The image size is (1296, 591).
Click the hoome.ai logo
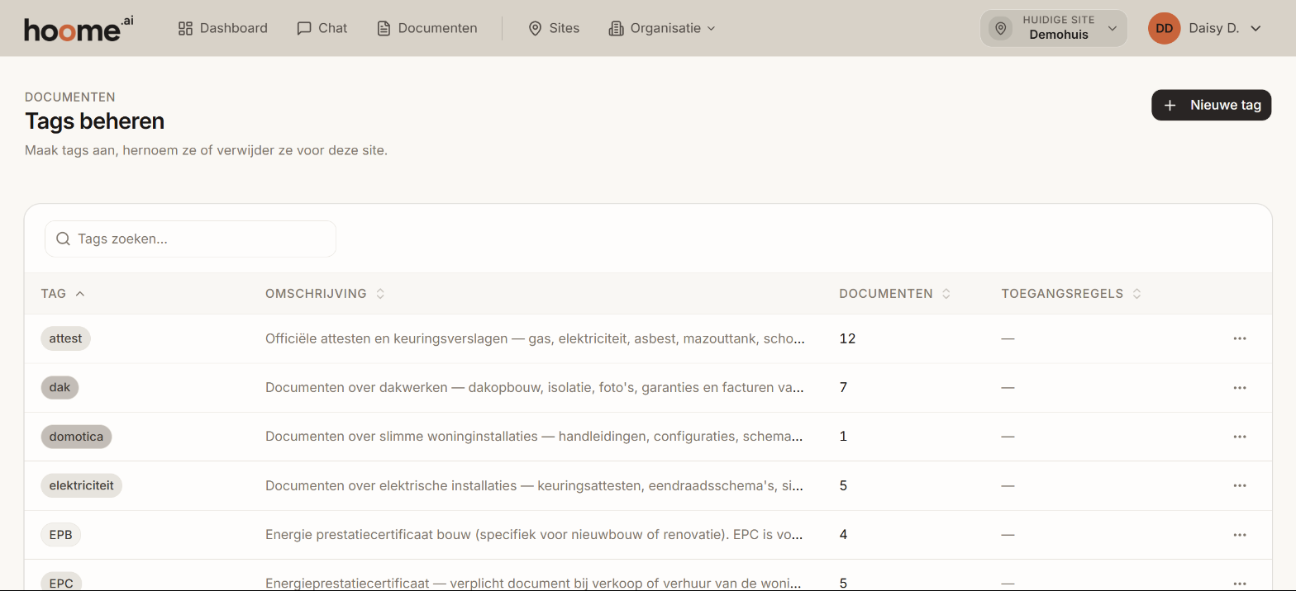[79, 28]
